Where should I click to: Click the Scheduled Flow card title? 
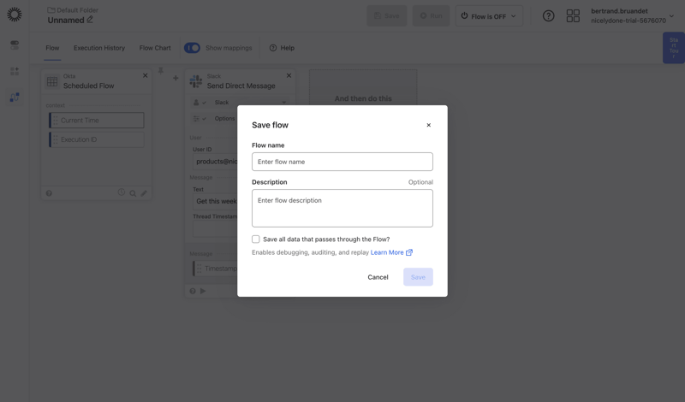pos(89,86)
